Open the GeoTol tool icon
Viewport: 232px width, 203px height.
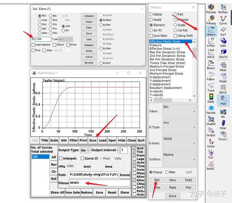tap(223, 54)
